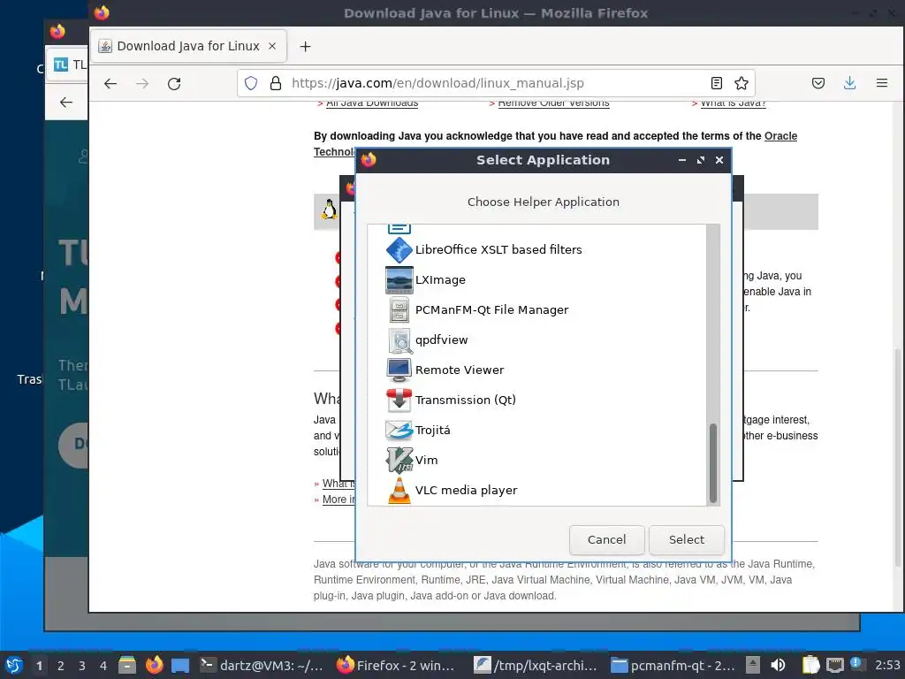The image size is (905, 679).
Task: Open All Java Downloads link
Action: 372,103
